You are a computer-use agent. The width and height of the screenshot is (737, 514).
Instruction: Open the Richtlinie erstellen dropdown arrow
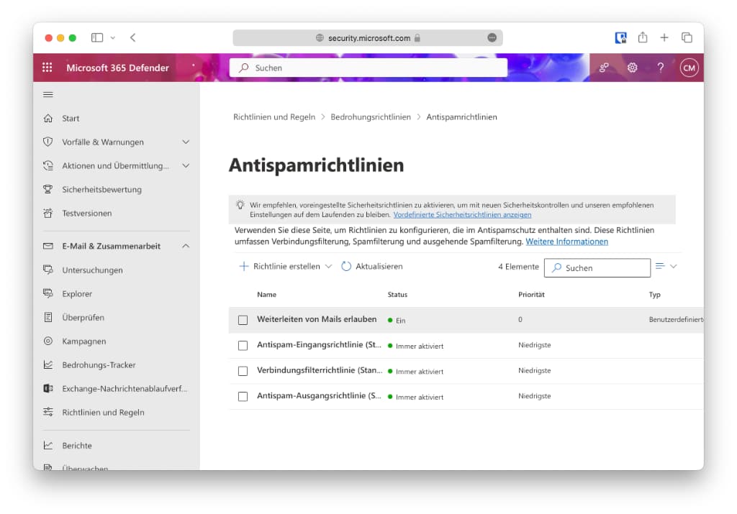pos(328,266)
